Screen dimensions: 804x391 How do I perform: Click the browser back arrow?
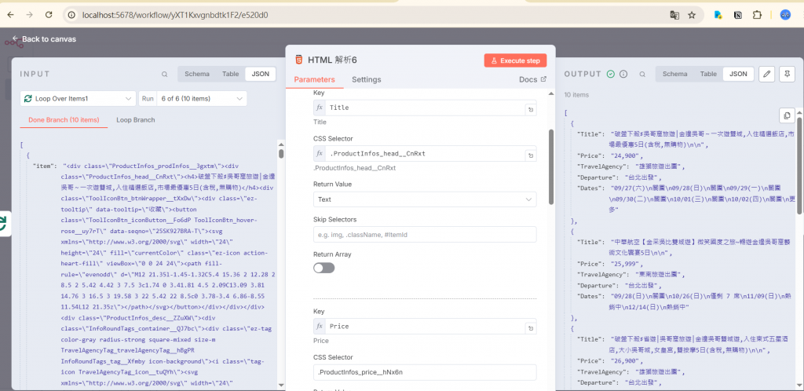10,15
